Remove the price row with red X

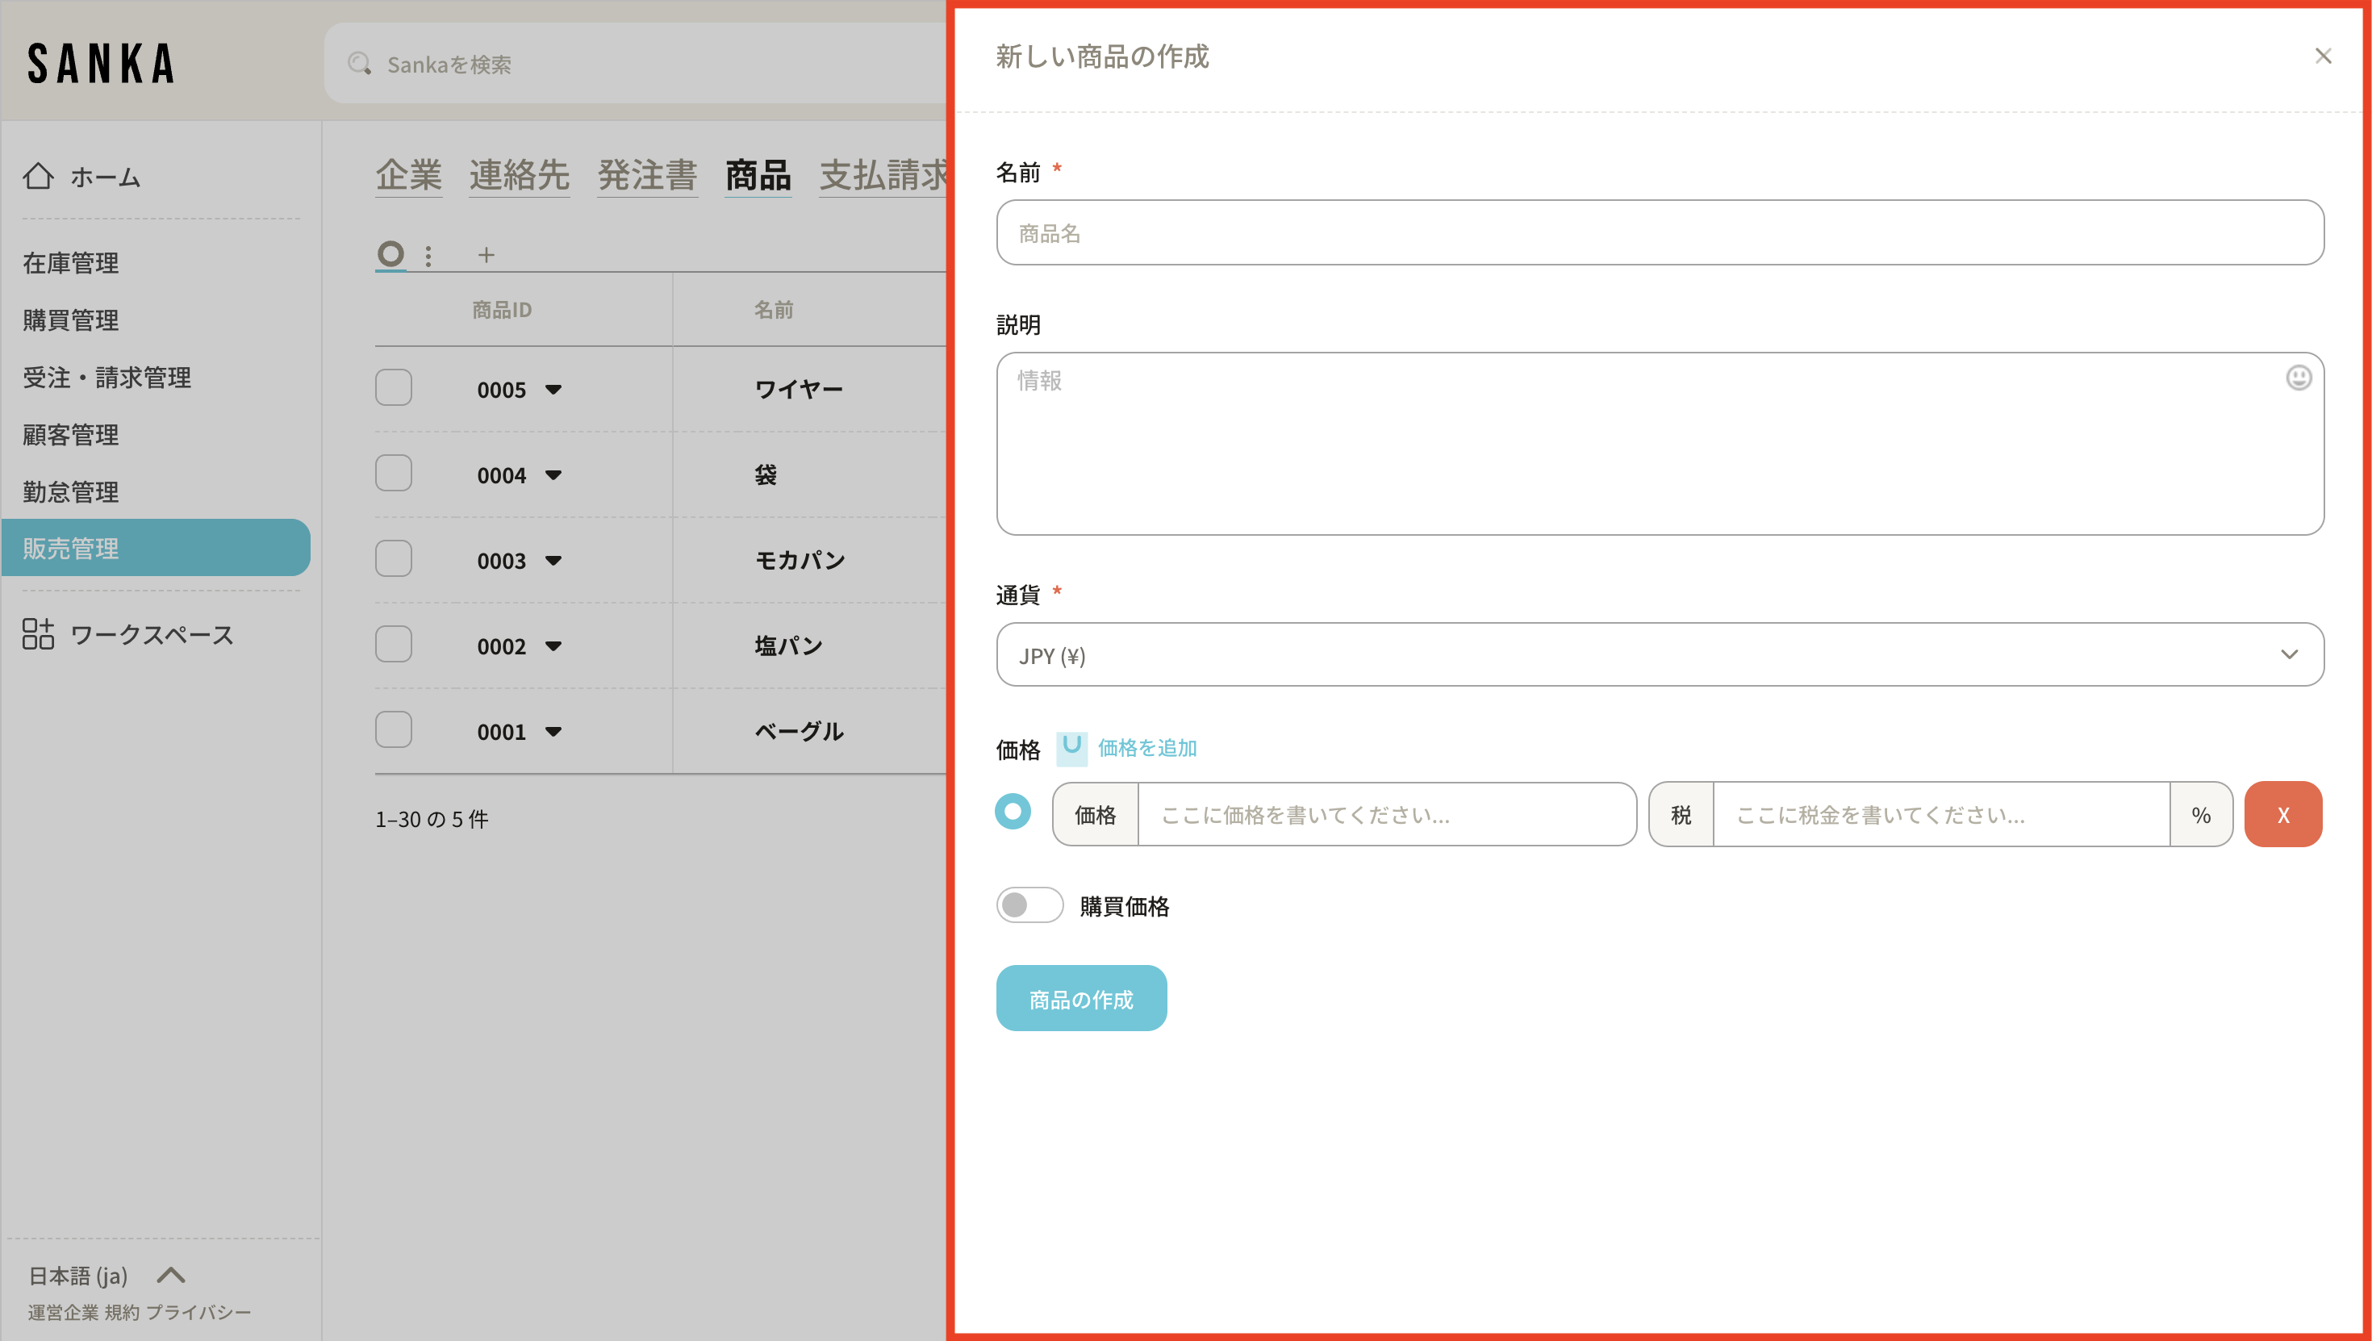click(x=2282, y=814)
